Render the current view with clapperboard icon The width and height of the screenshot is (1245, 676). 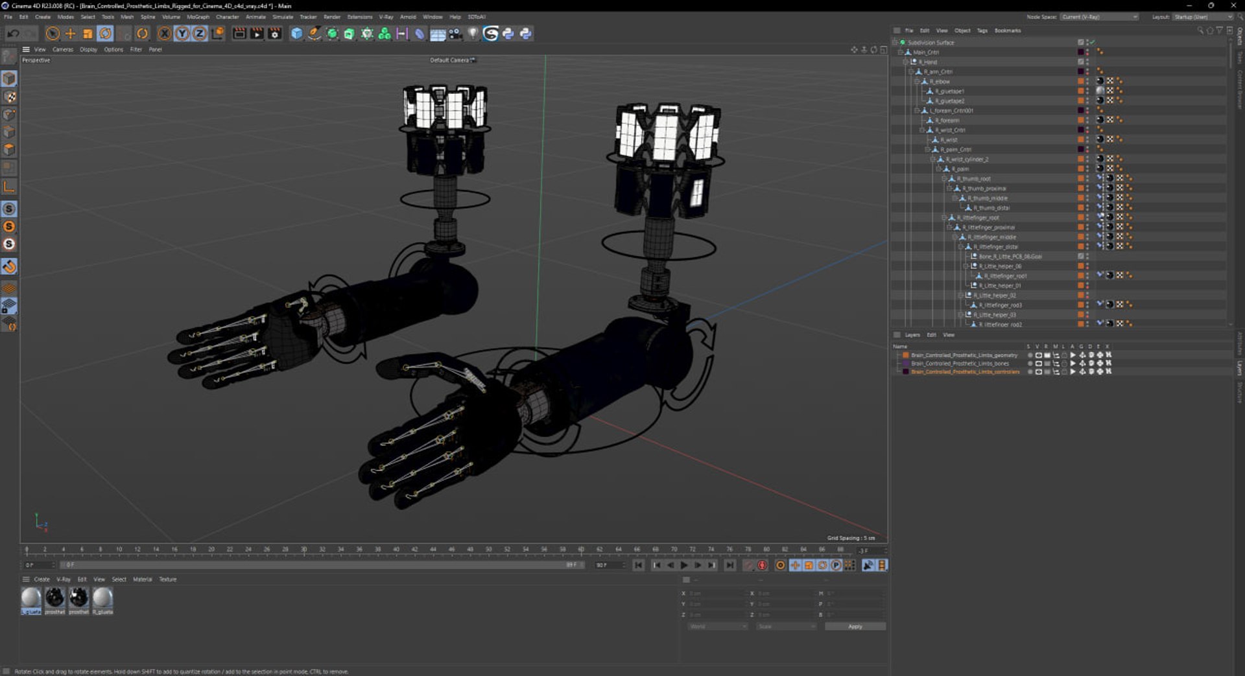tap(239, 34)
